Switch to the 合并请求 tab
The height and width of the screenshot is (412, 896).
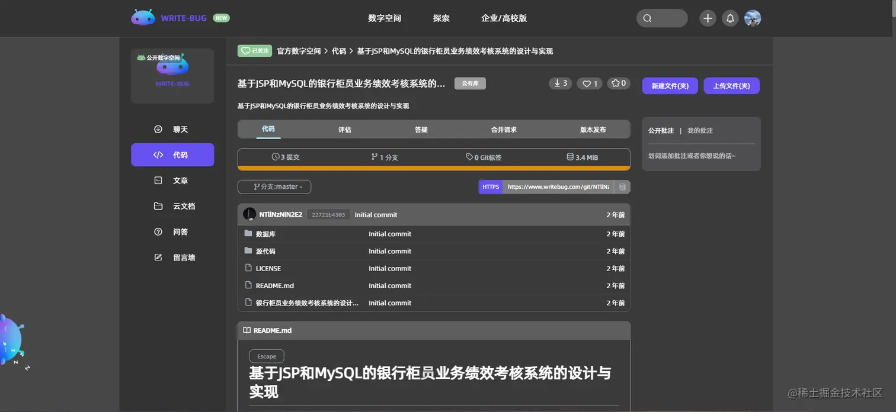click(x=503, y=129)
